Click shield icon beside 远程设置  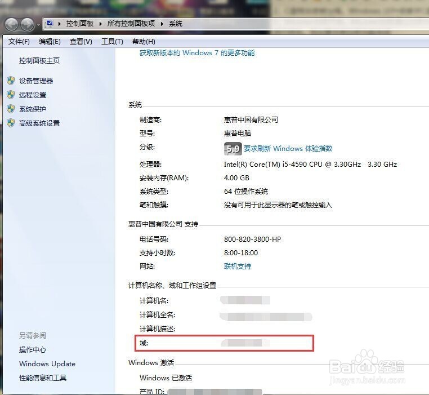[x=11, y=95]
